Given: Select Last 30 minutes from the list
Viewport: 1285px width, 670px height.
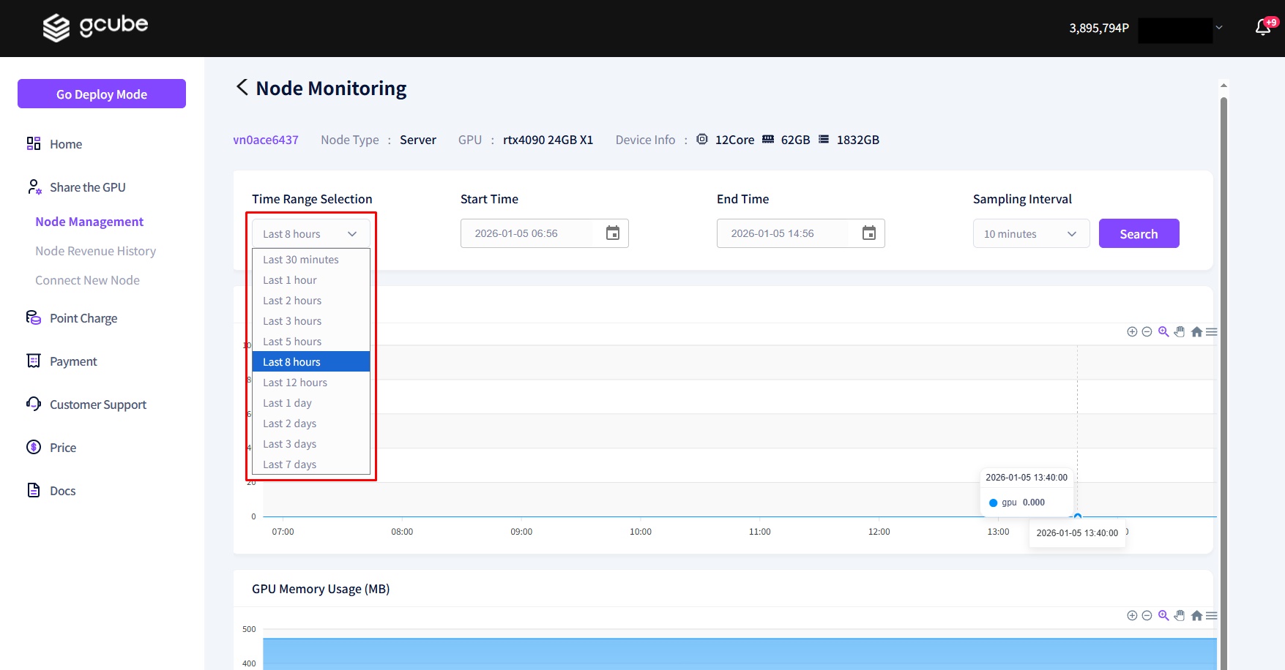Looking at the screenshot, I should pyautogui.click(x=301, y=260).
